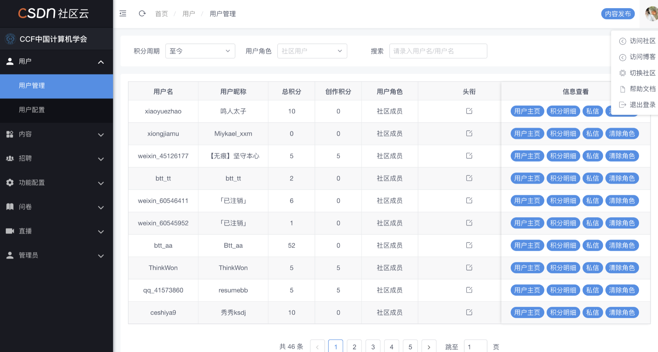Screen dimensions: 658x352
Task: Click 清除角色 for ThinkWon
Action: 622,268
